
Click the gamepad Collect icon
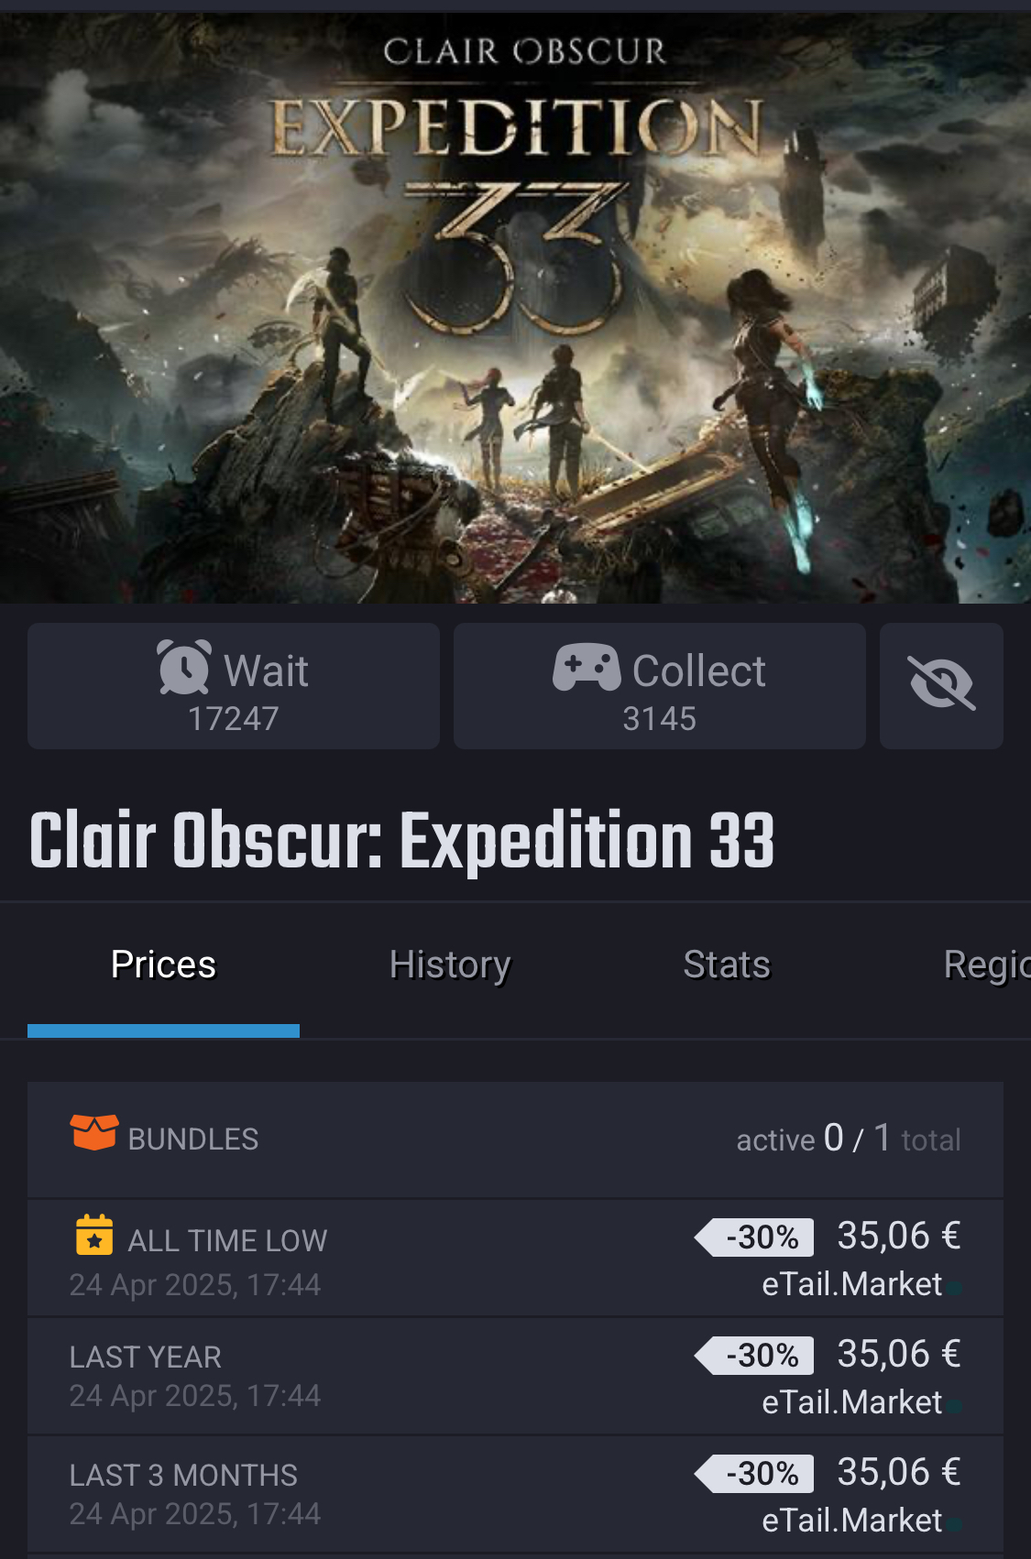587,667
